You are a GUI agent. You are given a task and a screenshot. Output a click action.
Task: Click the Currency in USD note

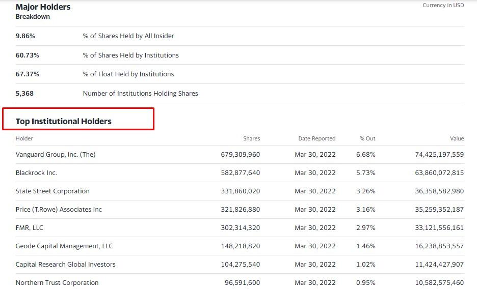click(x=443, y=5)
